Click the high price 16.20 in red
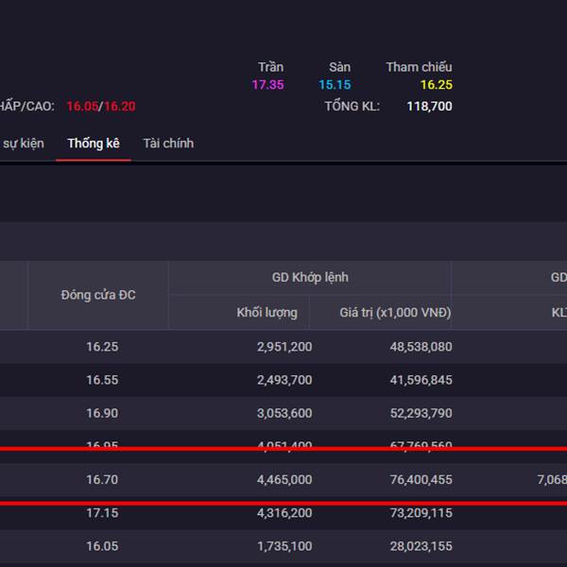The image size is (567, 567). pos(120,107)
